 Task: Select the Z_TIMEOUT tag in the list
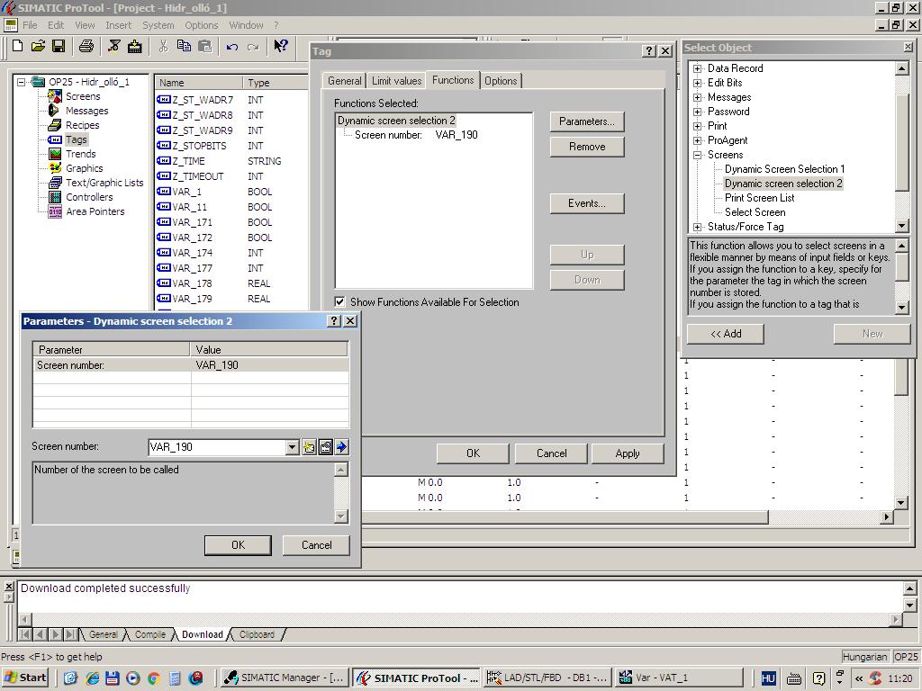(198, 176)
